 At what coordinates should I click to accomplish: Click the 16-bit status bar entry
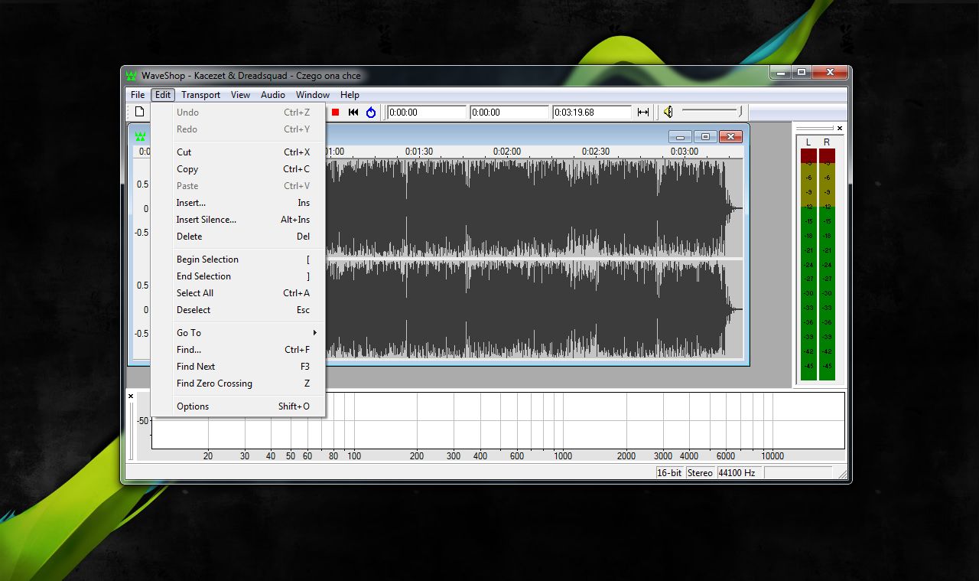pos(669,473)
